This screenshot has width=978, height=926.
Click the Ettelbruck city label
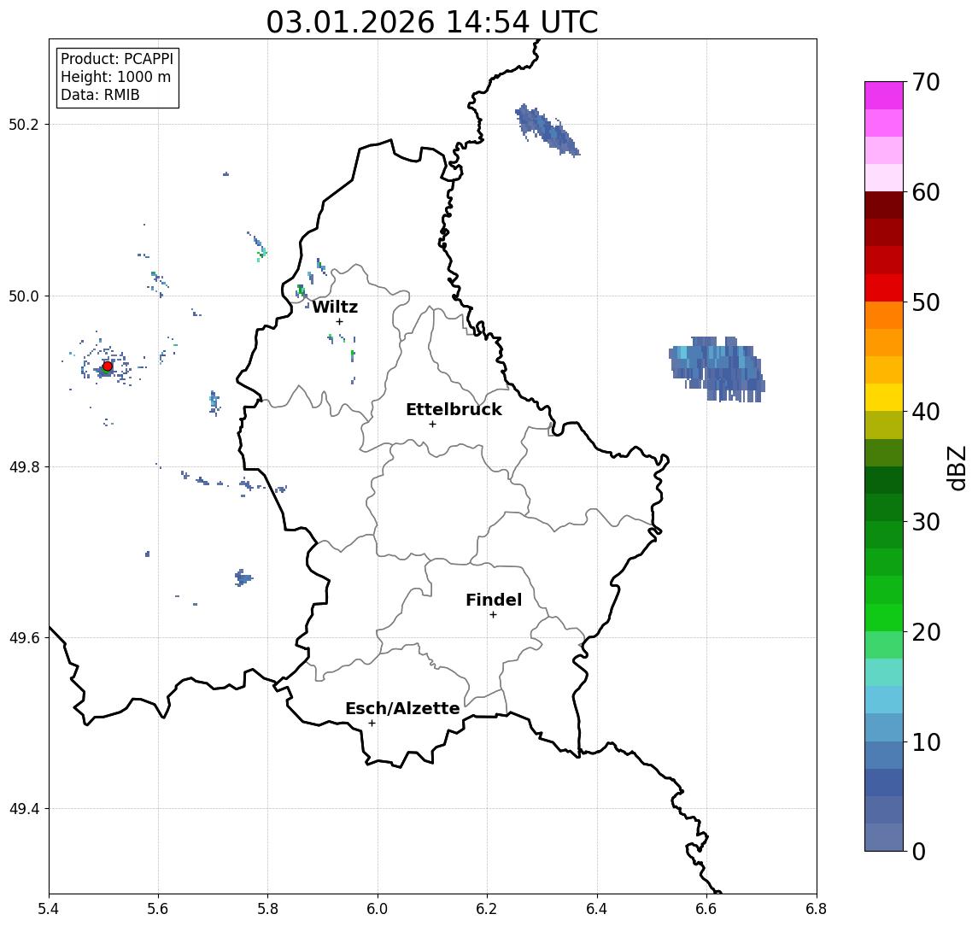click(x=454, y=409)
